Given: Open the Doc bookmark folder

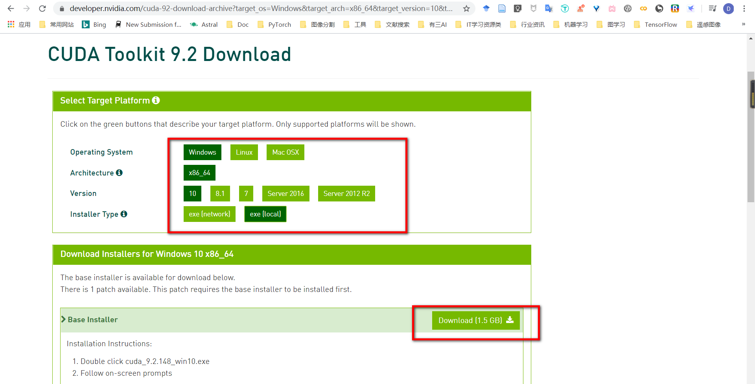Looking at the screenshot, I should coord(238,24).
